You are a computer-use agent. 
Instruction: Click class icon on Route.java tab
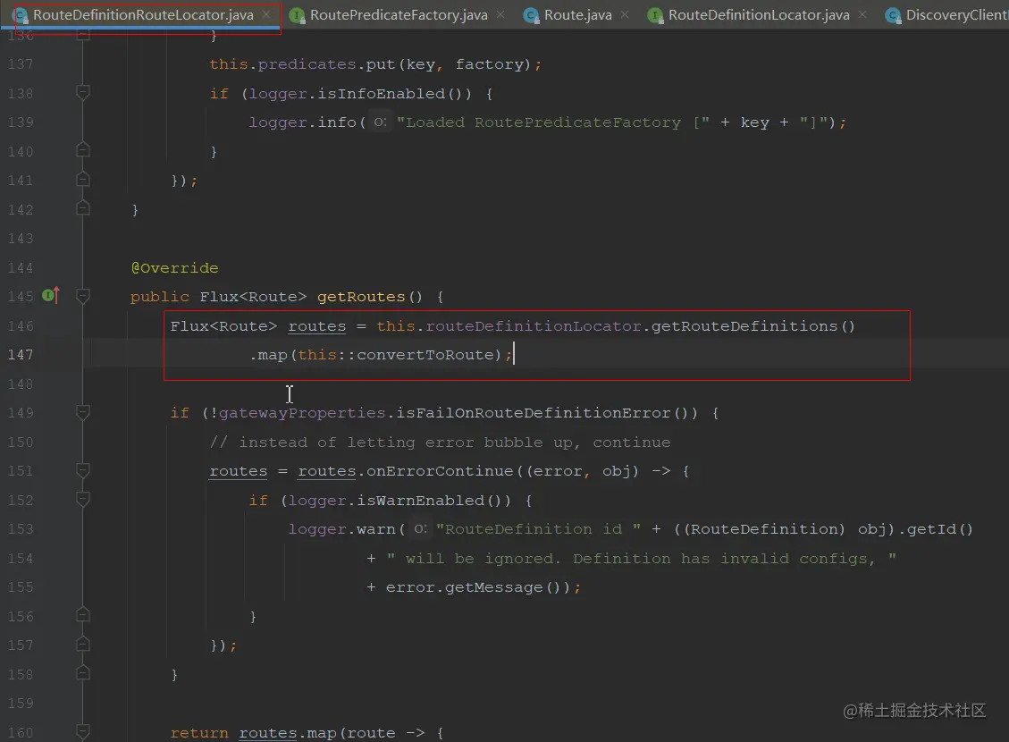(531, 15)
